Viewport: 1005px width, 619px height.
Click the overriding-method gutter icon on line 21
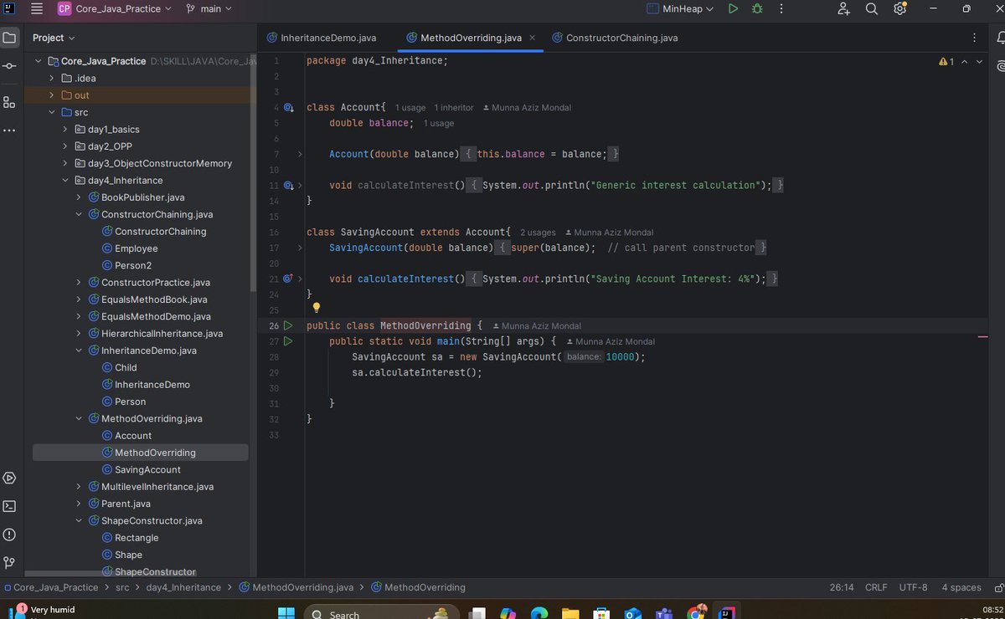(288, 279)
